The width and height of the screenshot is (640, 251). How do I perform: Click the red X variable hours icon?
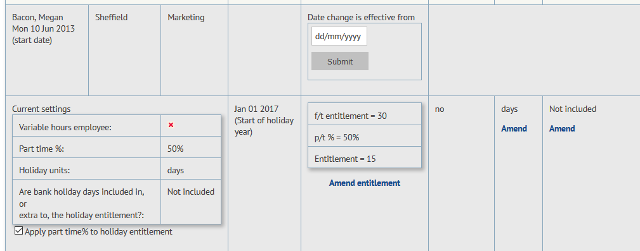[171, 125]
